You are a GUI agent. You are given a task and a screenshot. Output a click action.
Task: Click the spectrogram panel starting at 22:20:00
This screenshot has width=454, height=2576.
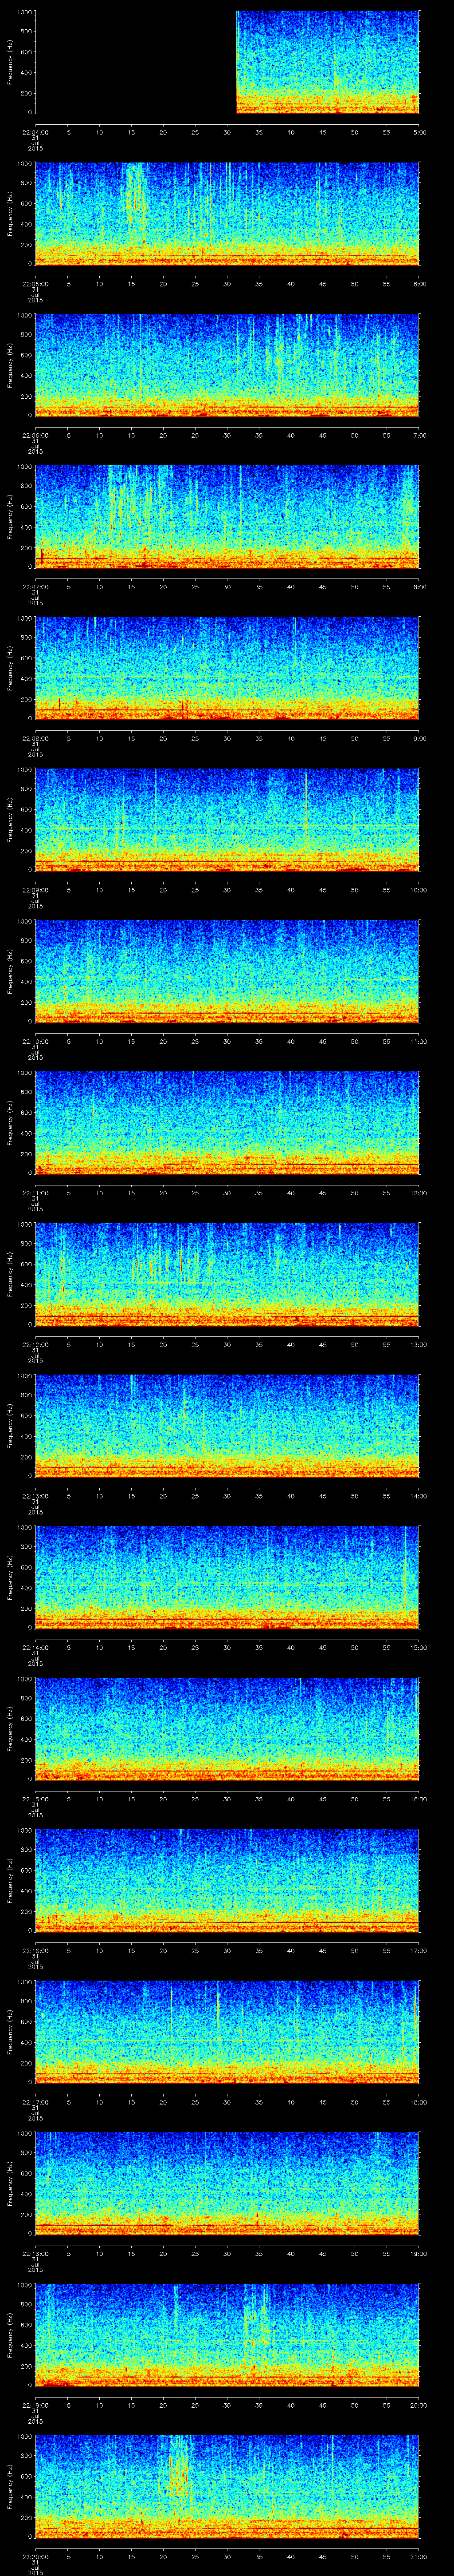coord(227,2487)
